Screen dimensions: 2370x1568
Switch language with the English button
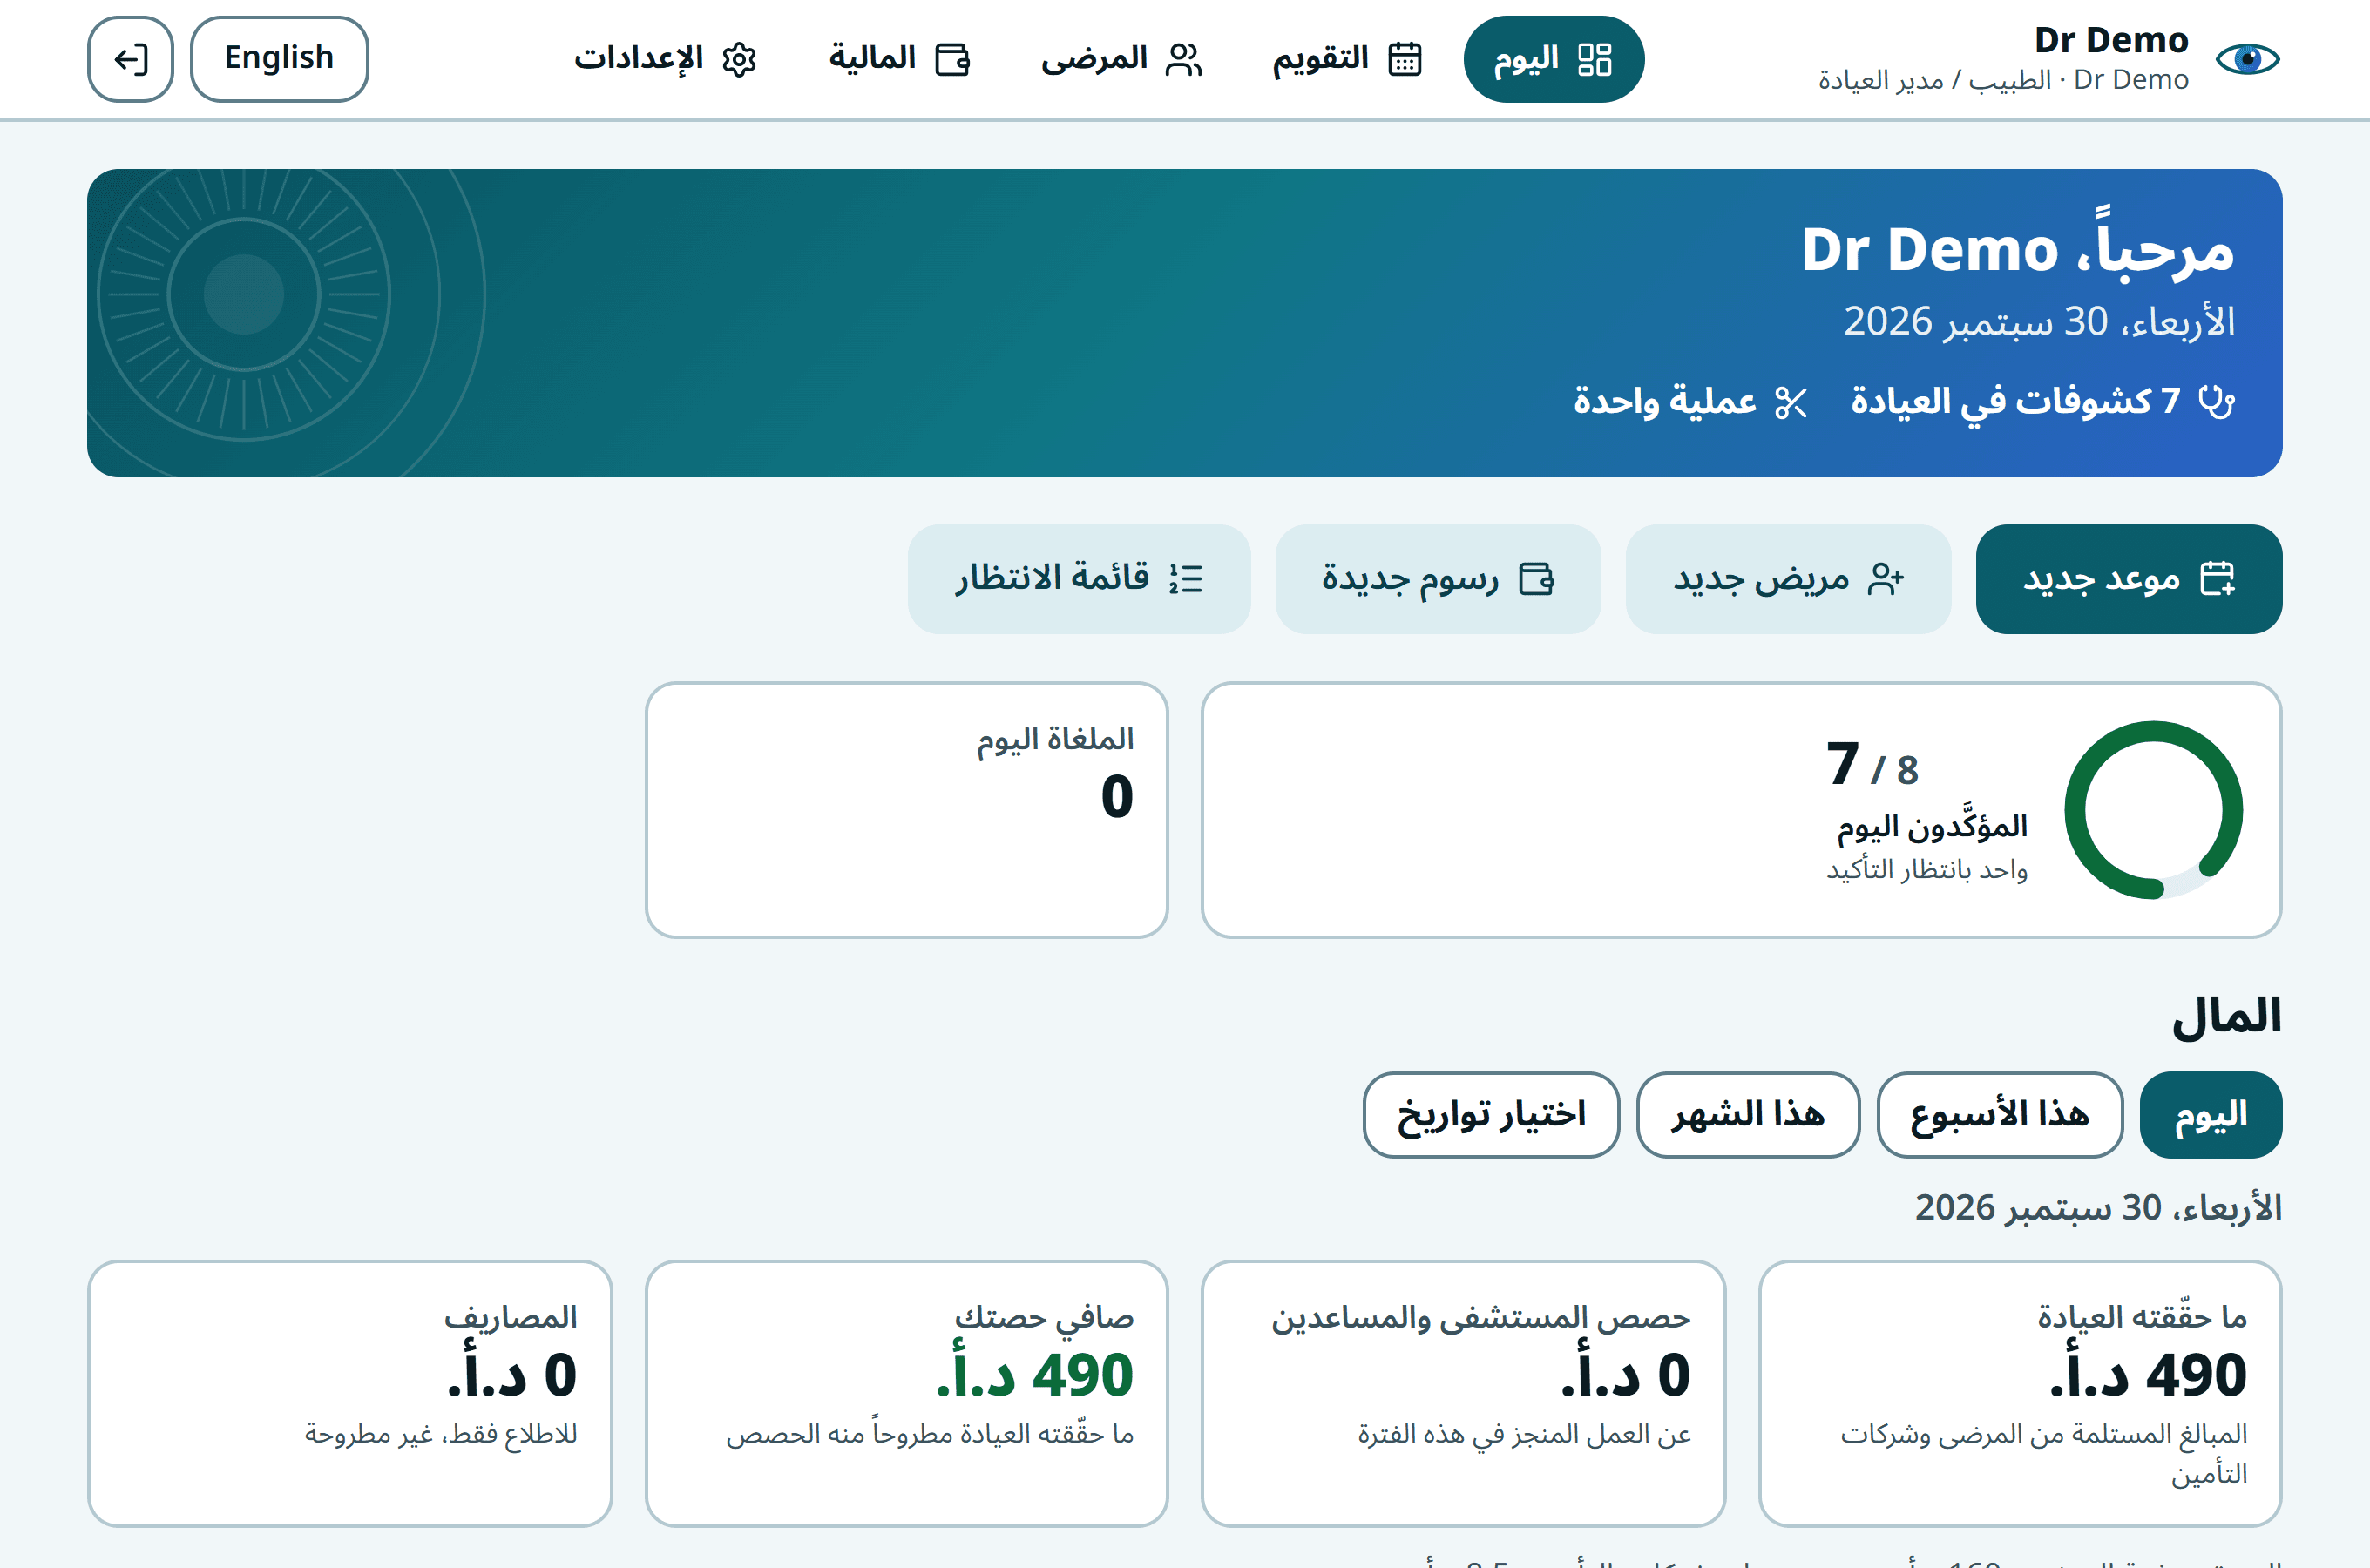point(279,59)
